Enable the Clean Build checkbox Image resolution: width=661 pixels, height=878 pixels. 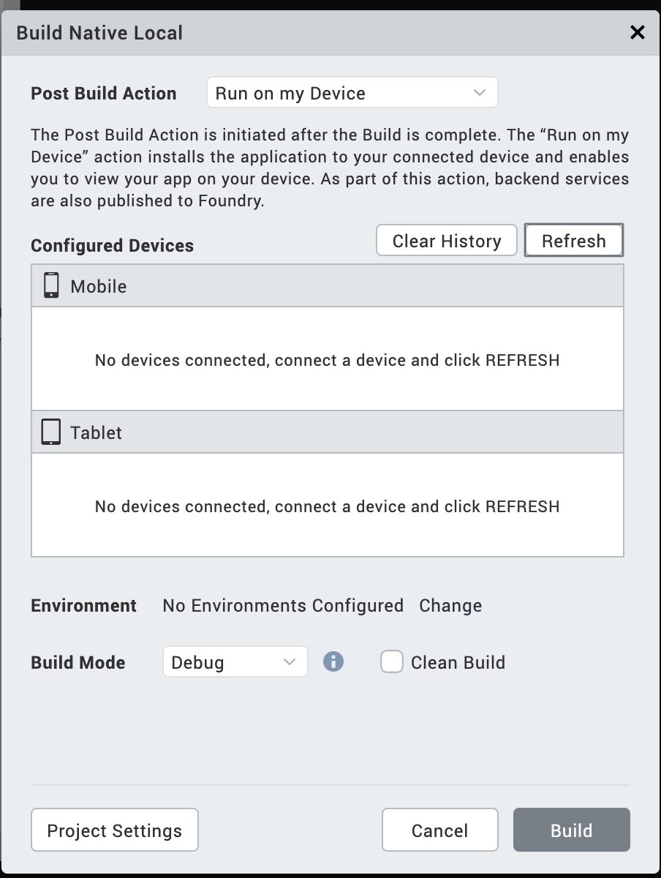tap(392, 662)
